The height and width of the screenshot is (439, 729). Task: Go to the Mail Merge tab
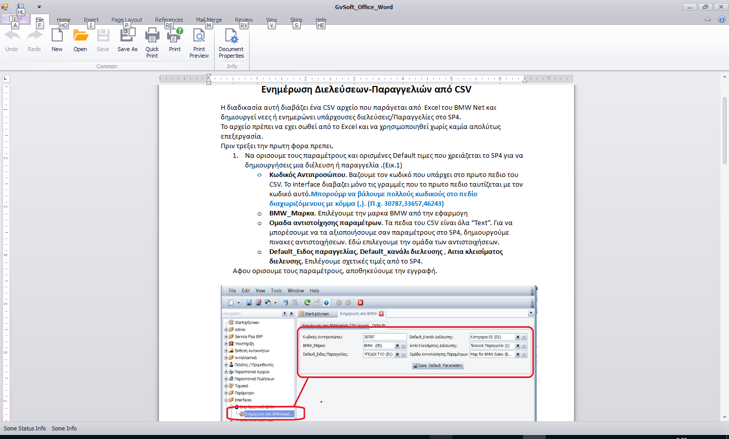[209, 20]
